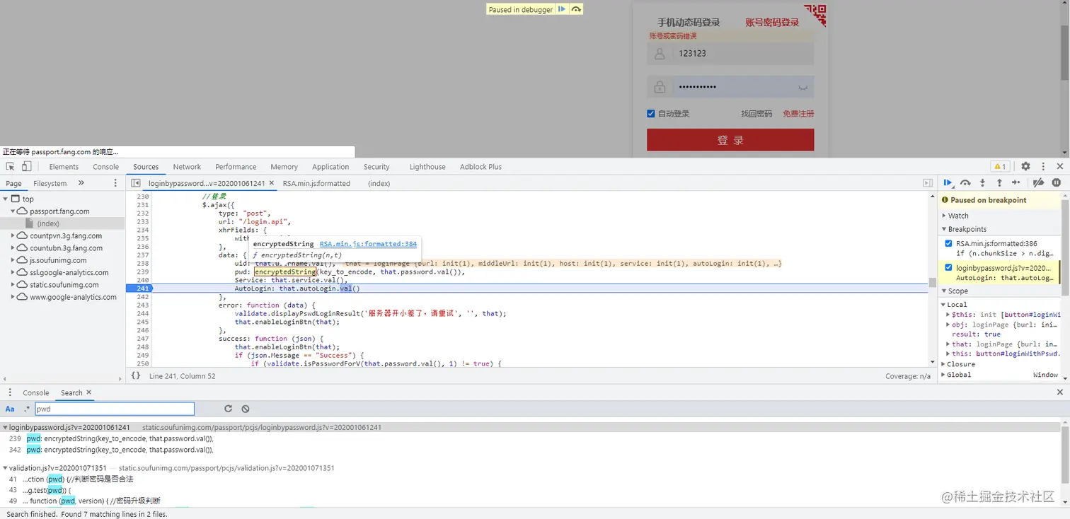Click the password input field
Viewport: 1070px width, 519px height.
[x=730, y=87]
